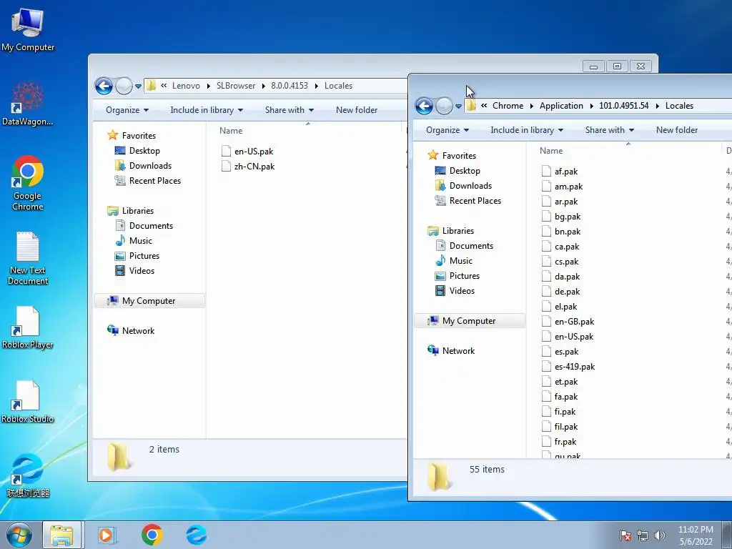Screen dimensions: 732x549
Task: Click Application breadcrumb in Chrome window
Action: point(561,106)
